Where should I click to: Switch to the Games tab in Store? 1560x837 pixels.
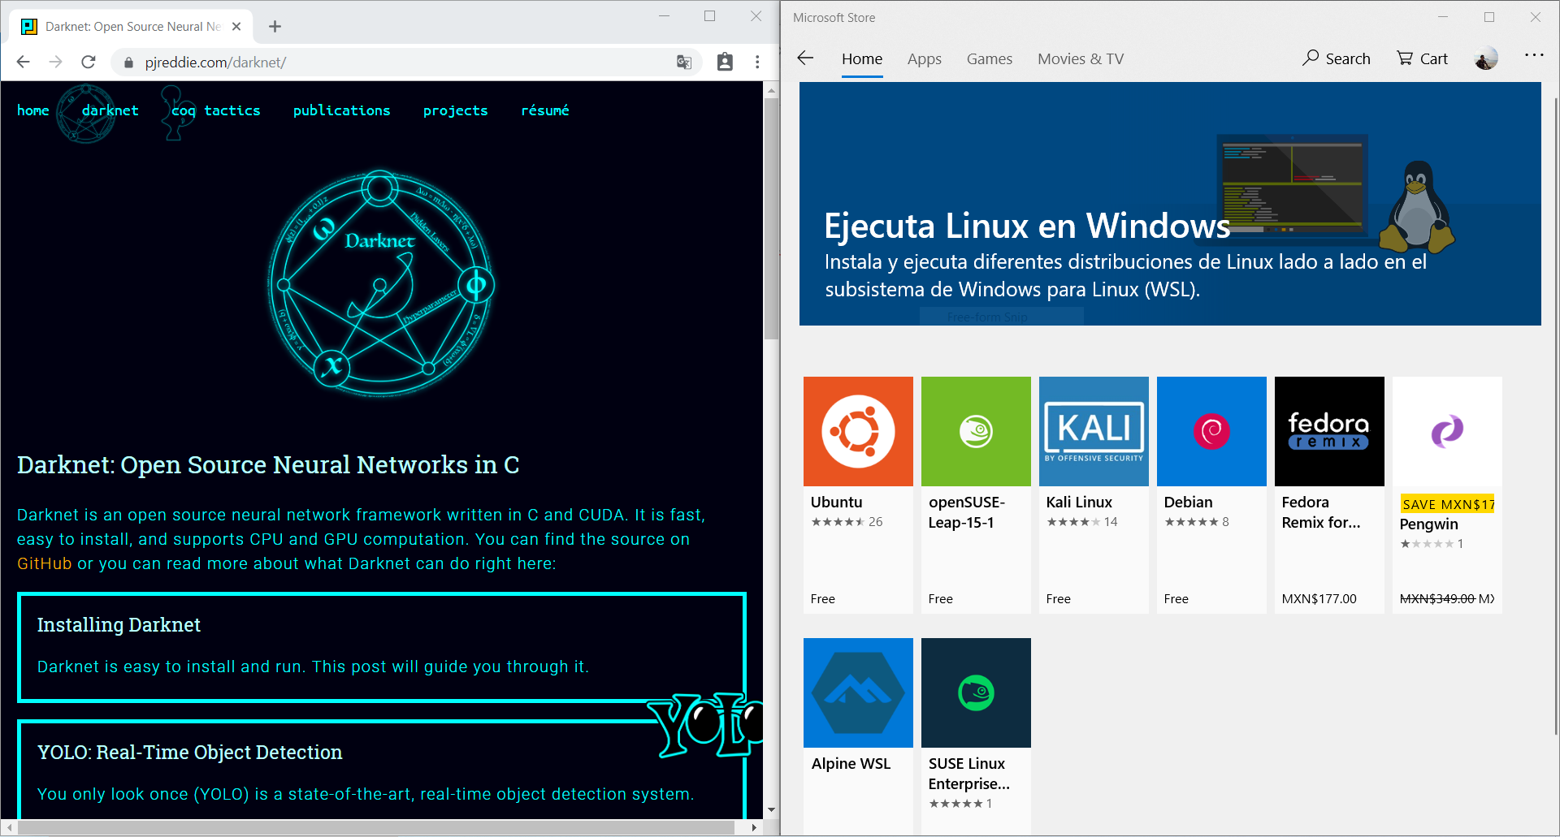pos(990,59)
